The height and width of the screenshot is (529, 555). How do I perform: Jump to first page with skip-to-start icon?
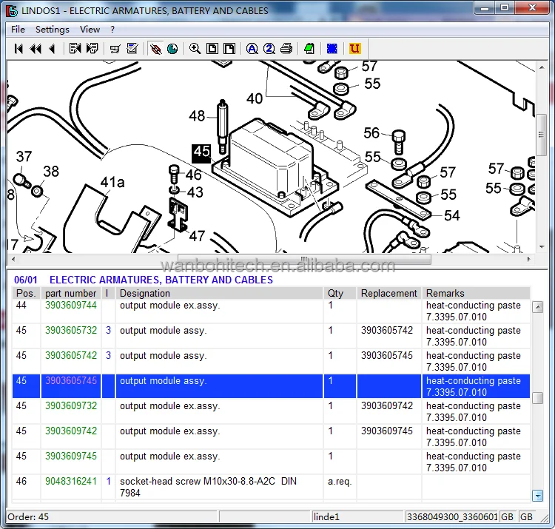[x=18, y=49]
